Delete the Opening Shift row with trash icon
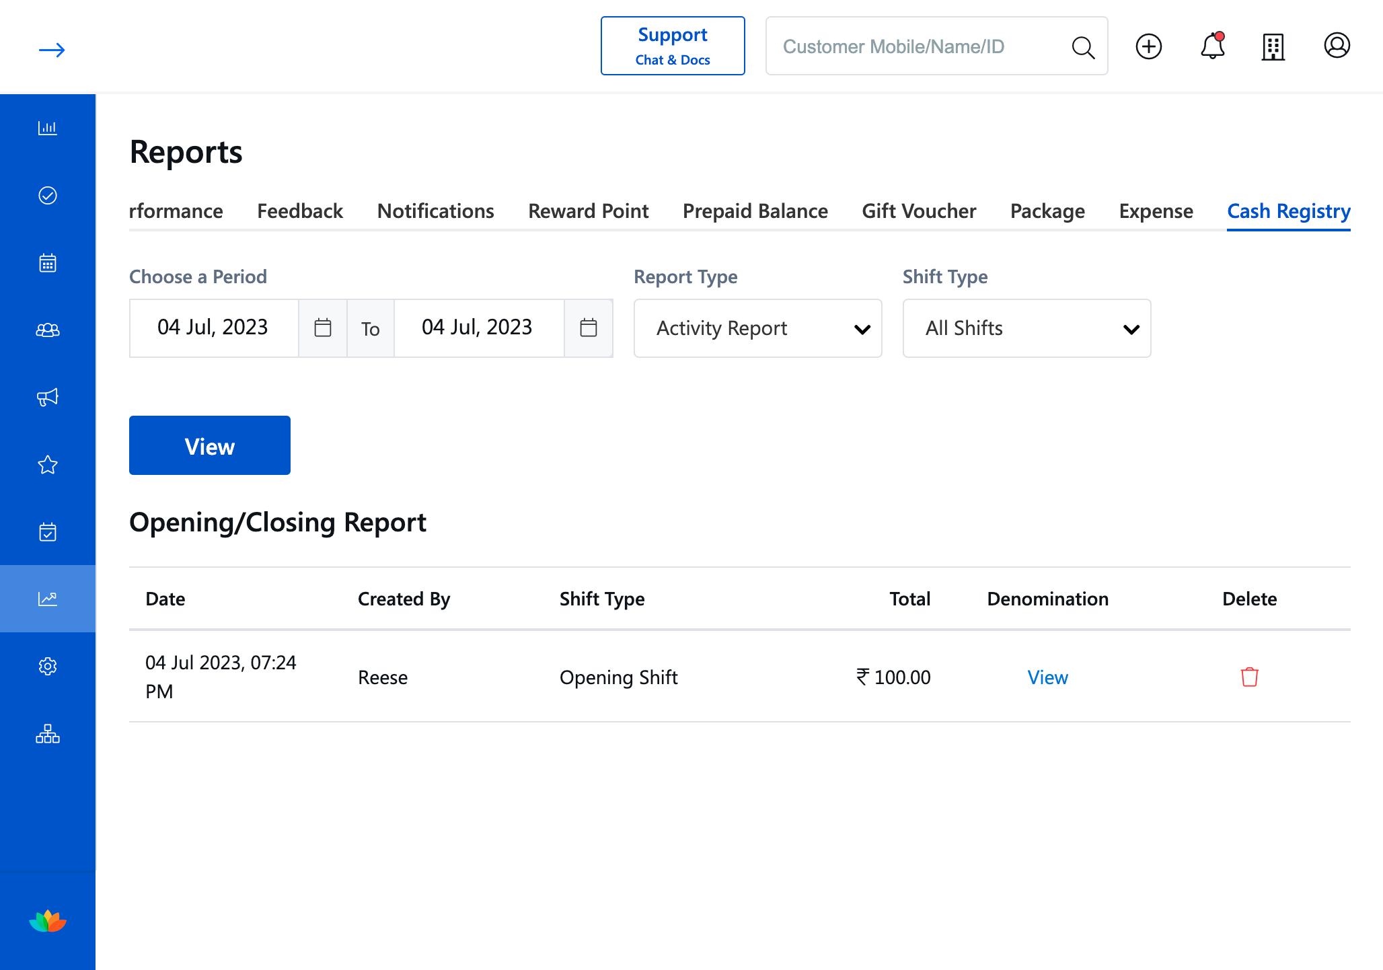Screen dimensions: 1383x970 [1250, 677]
